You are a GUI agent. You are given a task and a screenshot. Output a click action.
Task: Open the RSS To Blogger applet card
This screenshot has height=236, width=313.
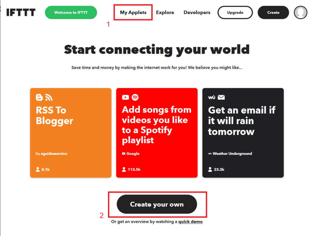[x=71, y=133]
